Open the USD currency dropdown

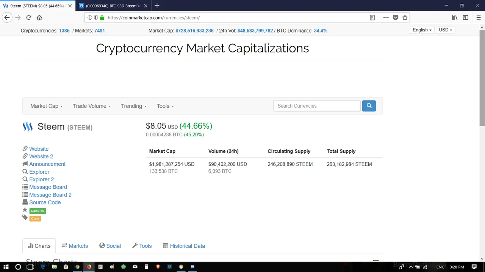coord(445,30)
